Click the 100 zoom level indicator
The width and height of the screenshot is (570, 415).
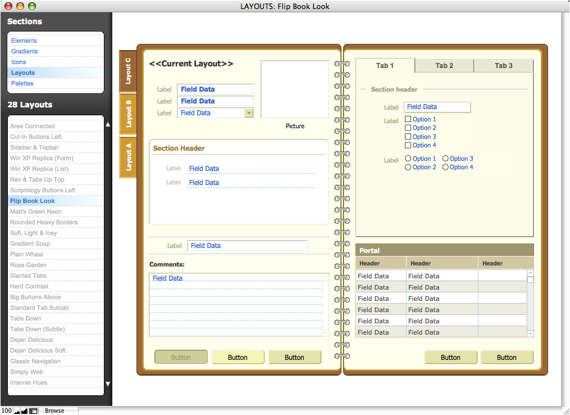point(7,411)
